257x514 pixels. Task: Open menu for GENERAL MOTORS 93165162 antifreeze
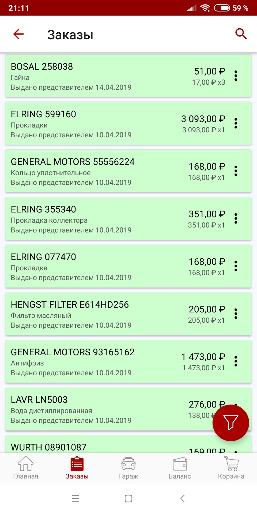coord(236,361)
